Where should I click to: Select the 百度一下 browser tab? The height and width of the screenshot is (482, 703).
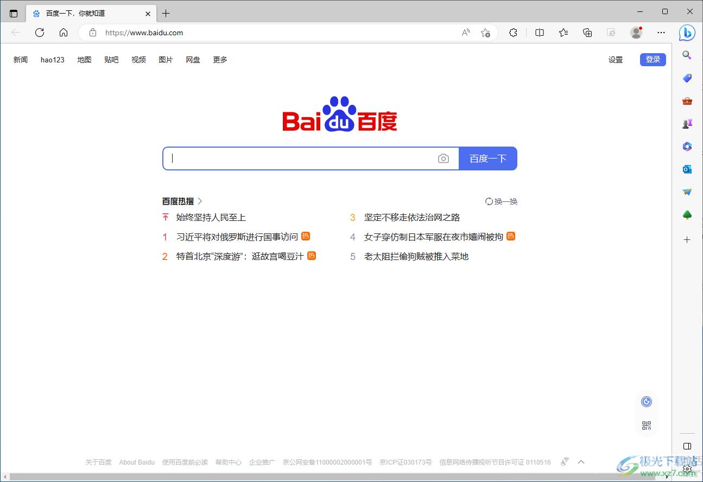tap(91, 14)
